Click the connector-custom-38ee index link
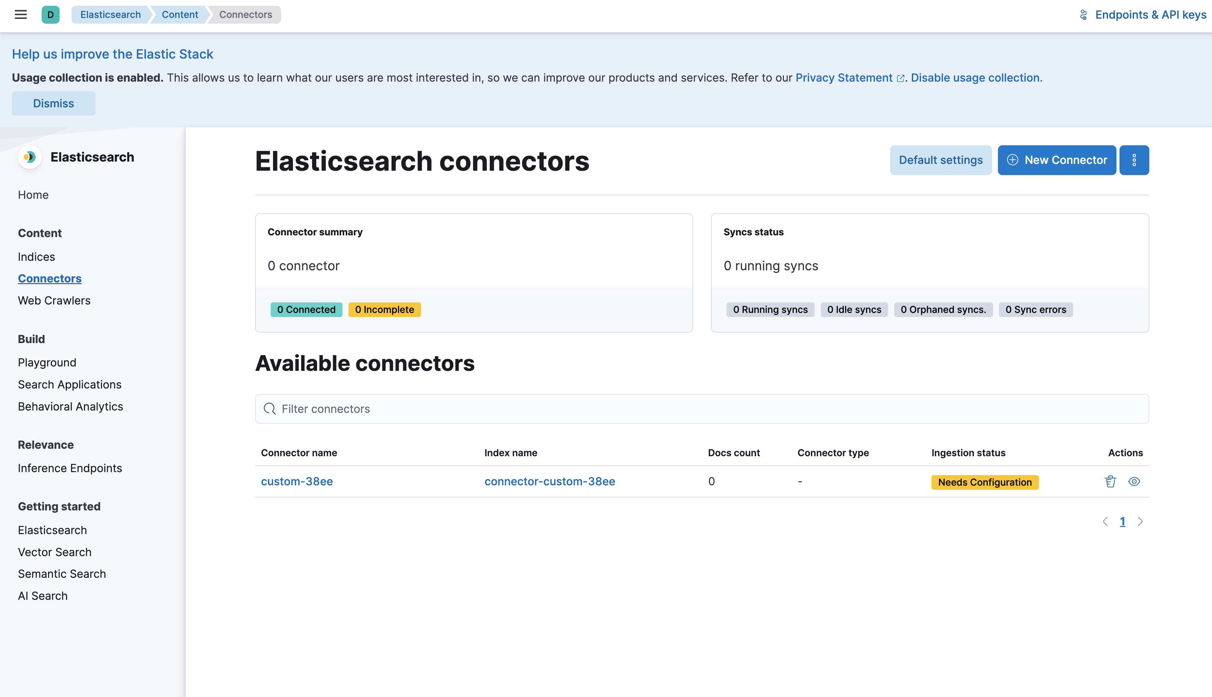Screen dimensions: 1212x697 click(549, 481)
